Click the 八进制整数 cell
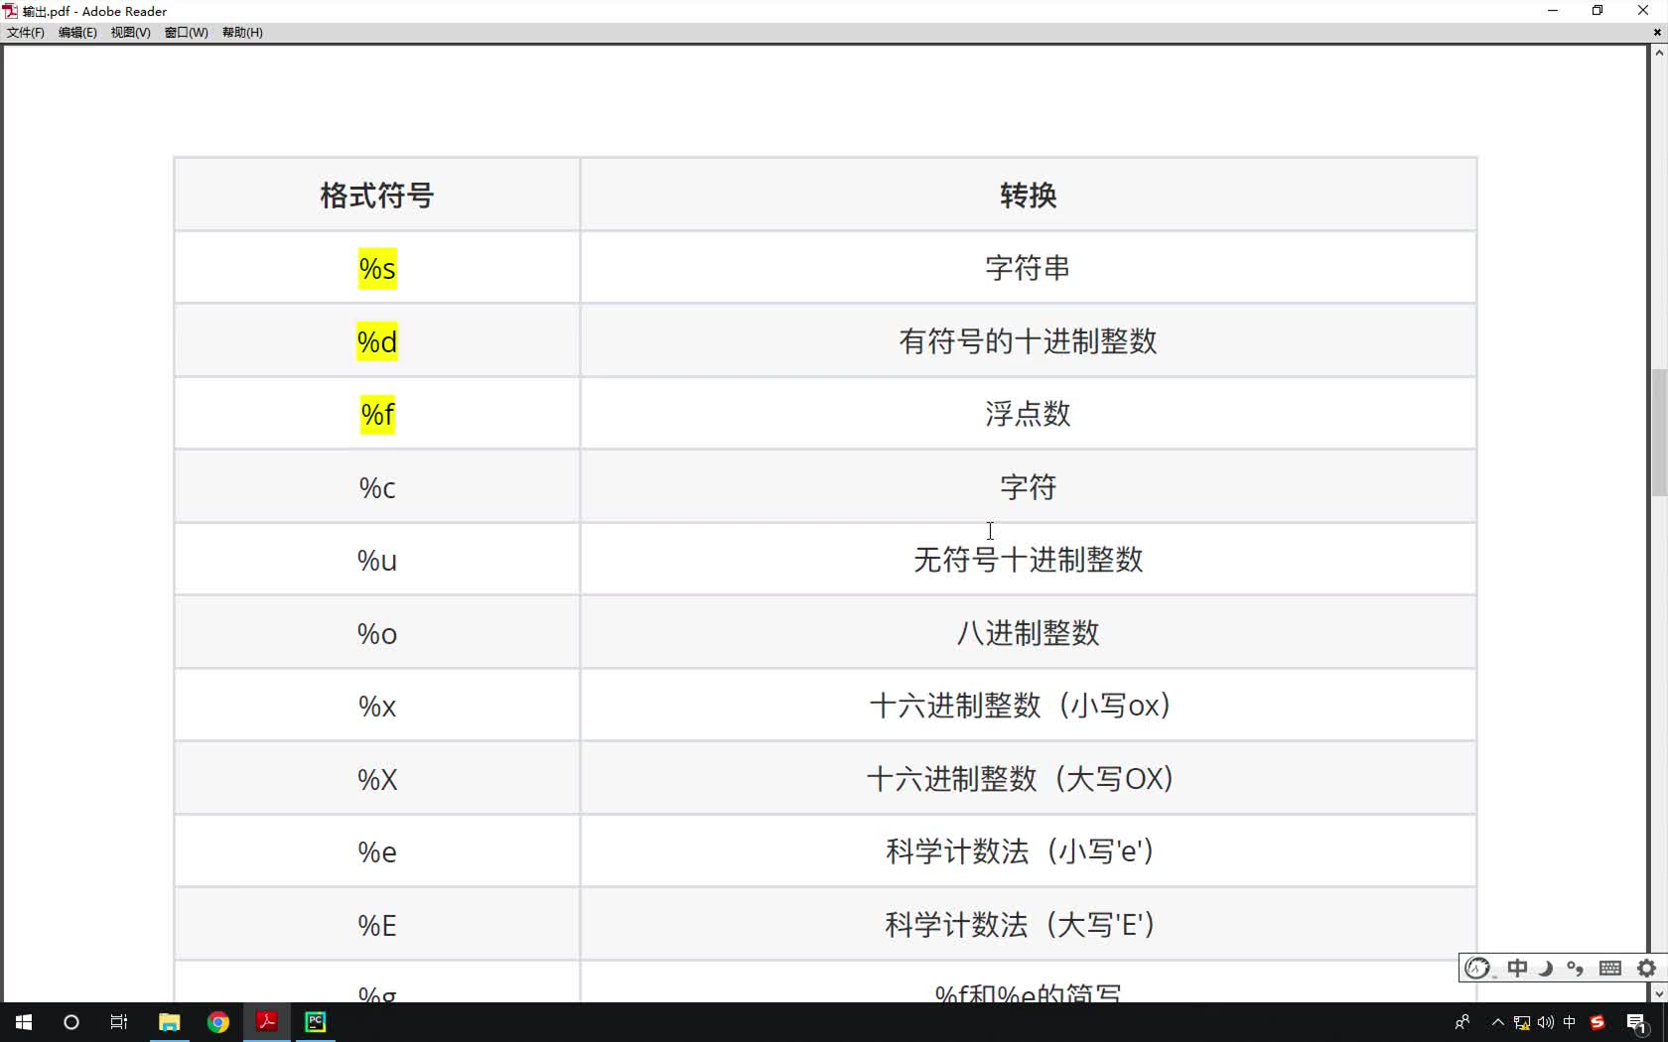 (1029, 633)
